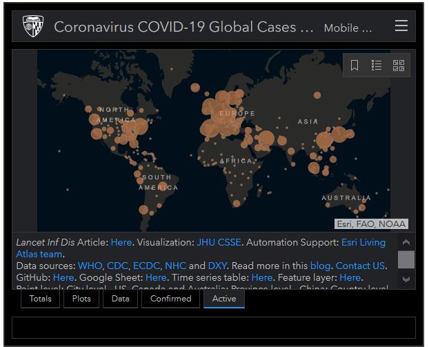Open the ECDC data source link
The width and height of the screenshot is (429, 347).
pyautogui.click(x=146, y=266)
